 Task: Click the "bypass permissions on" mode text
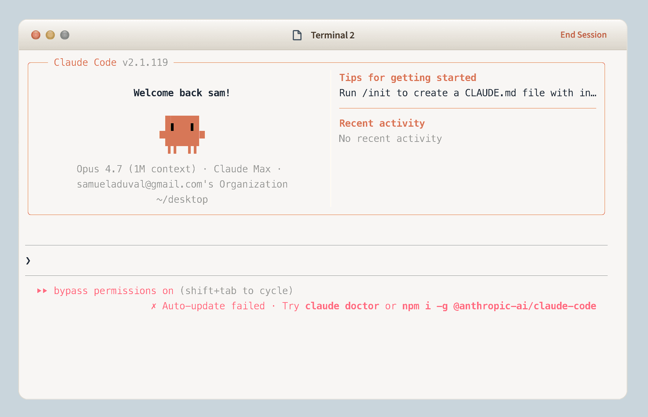pyautogui.click(x=113, y=291)
